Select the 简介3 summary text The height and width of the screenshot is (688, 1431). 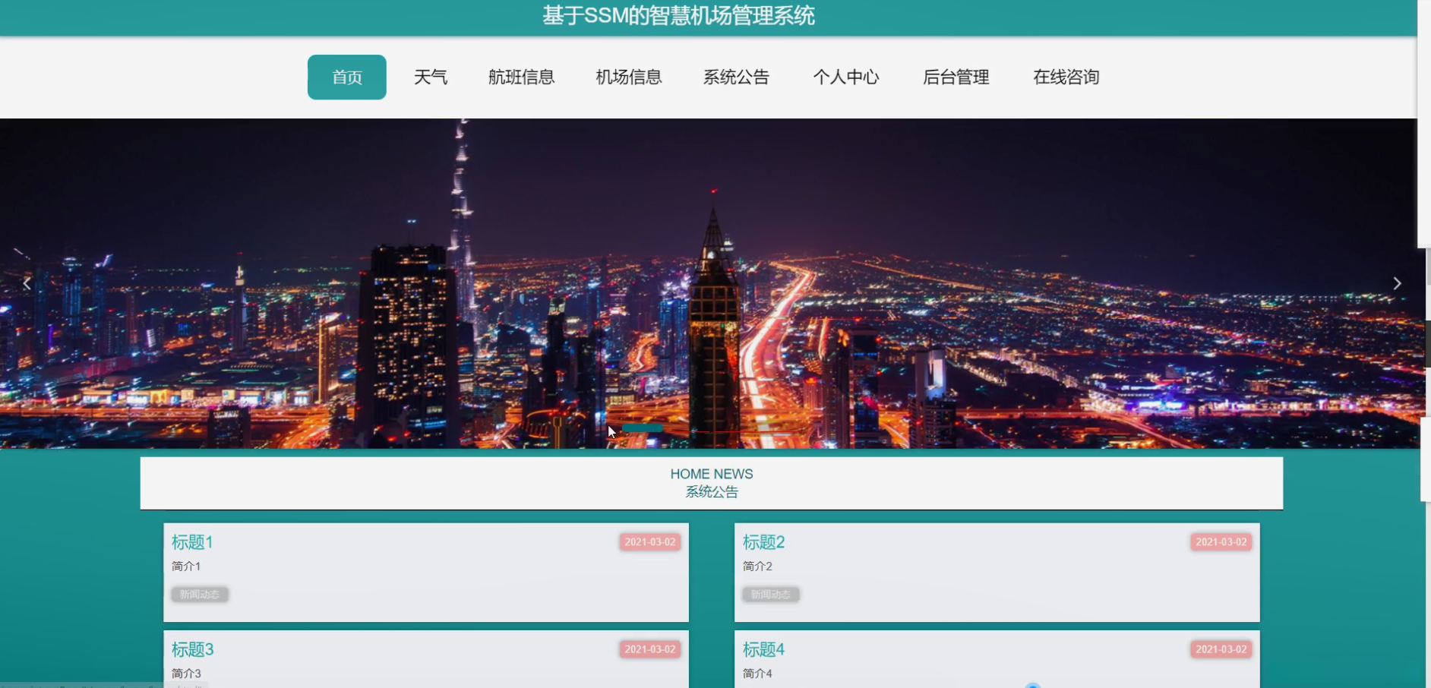186,674
